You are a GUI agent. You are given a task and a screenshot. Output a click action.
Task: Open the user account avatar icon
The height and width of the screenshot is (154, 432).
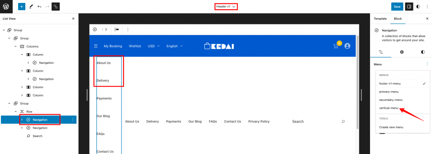tap(347, 46)
